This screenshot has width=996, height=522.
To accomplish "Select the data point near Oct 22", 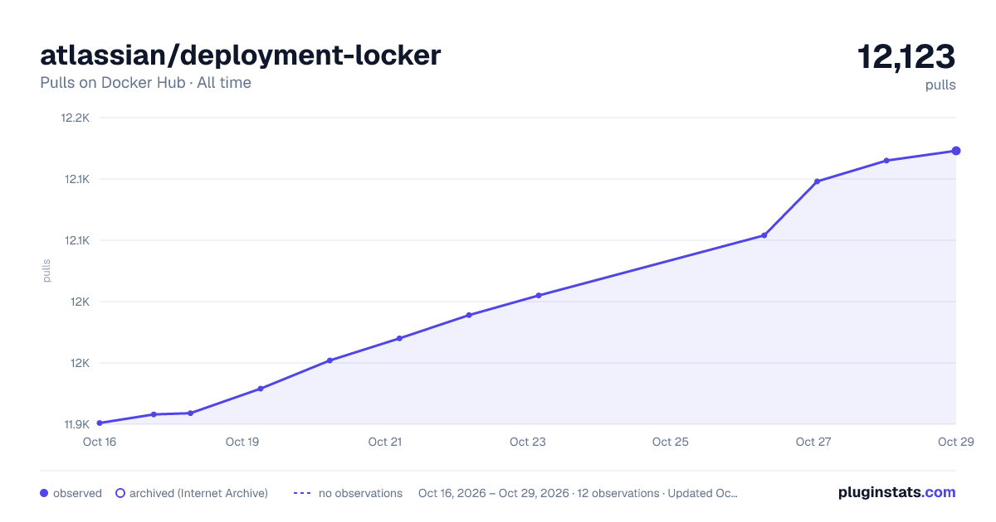I will (x=469, y=315).
